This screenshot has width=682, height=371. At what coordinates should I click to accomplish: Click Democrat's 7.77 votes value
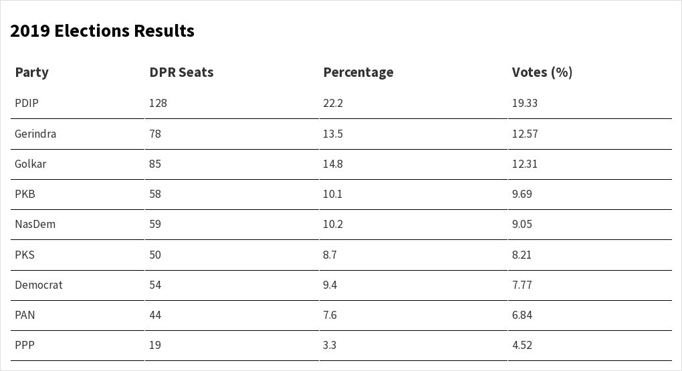522,285
